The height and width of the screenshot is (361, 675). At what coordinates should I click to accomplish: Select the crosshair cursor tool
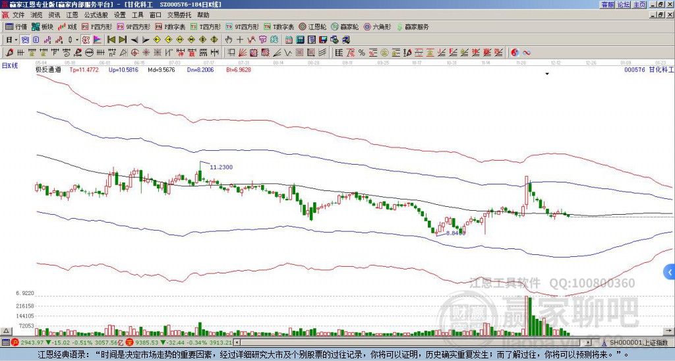pos(240,40)
